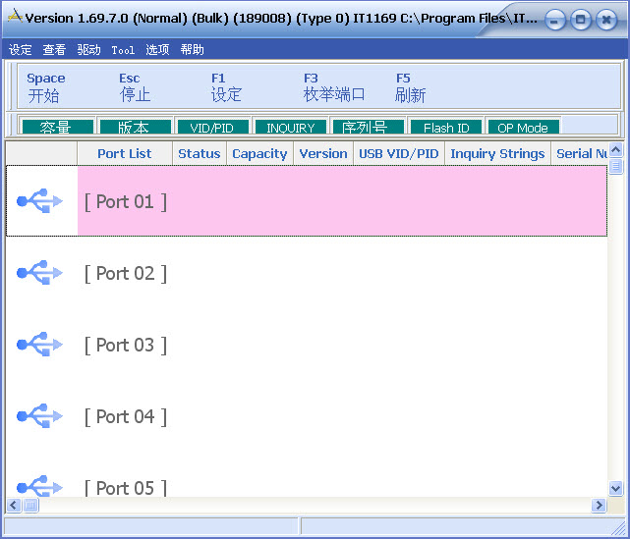
Task: Open the 设定 menu
Action: (x=20, y=50)
